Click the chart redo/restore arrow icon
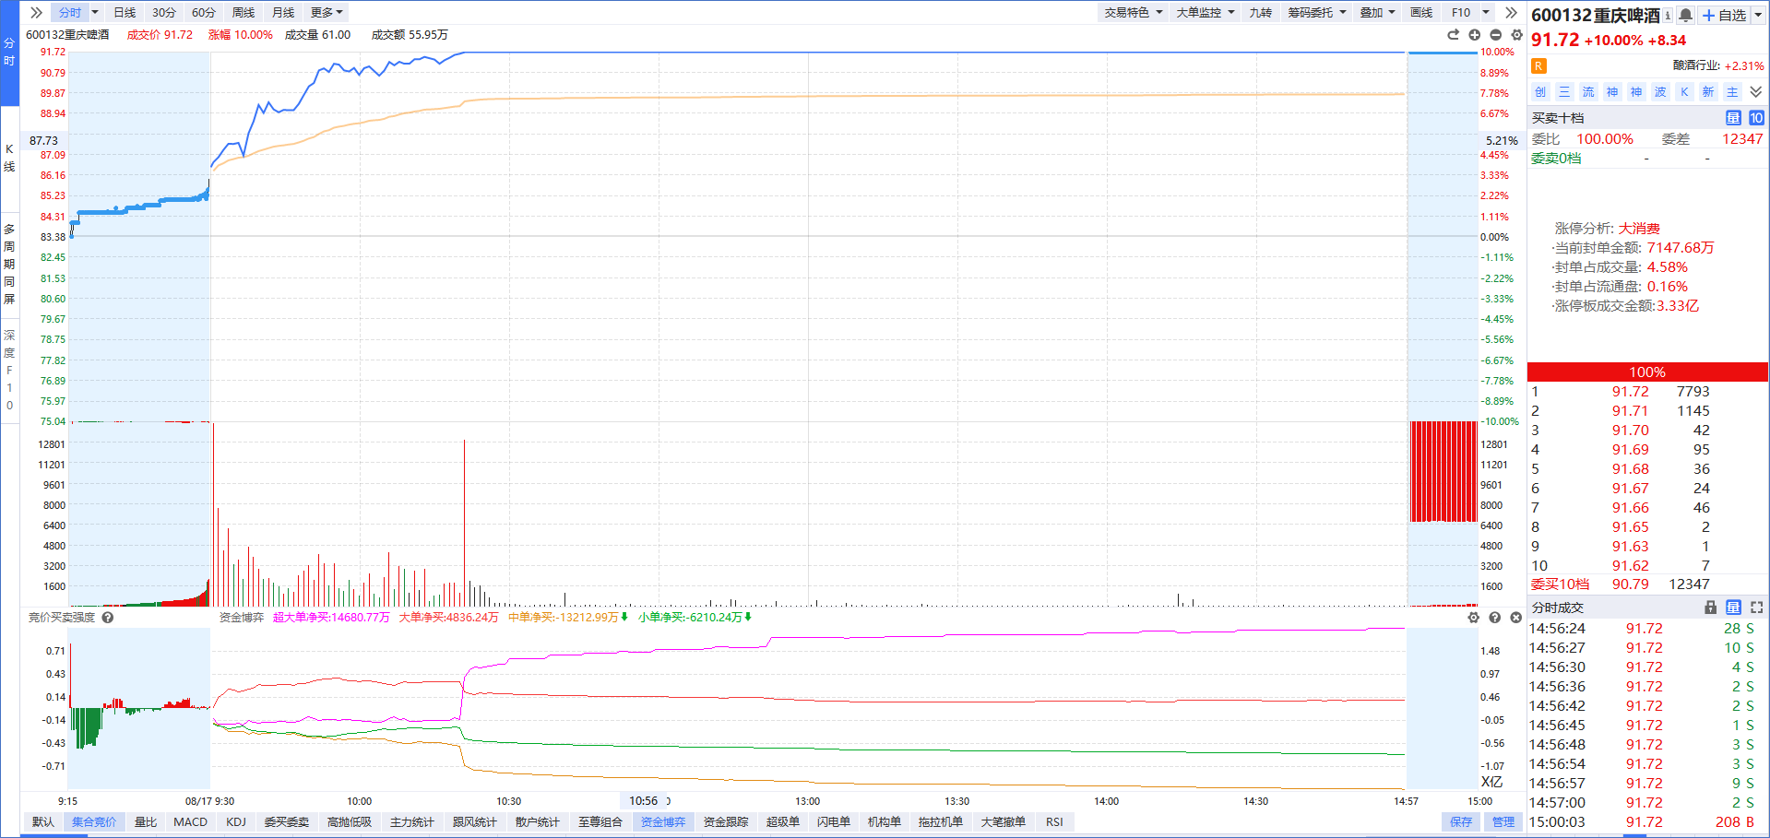 [1453, 35]
